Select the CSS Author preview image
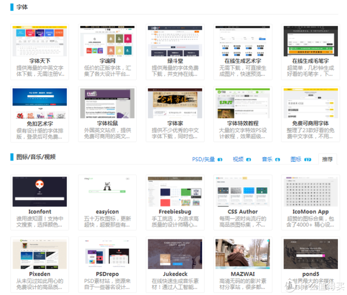The width and height of the screenshot is (347, 295). pyautogui.click(x=243, y=191)
